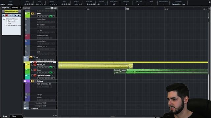The image size is (211, 118).
Task: Disable solo on the Revers_hat track
Action: (35, 65)
